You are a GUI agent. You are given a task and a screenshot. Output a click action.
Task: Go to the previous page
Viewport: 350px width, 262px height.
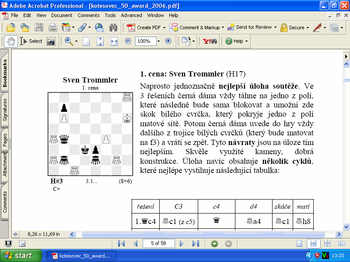coord(136,244)
